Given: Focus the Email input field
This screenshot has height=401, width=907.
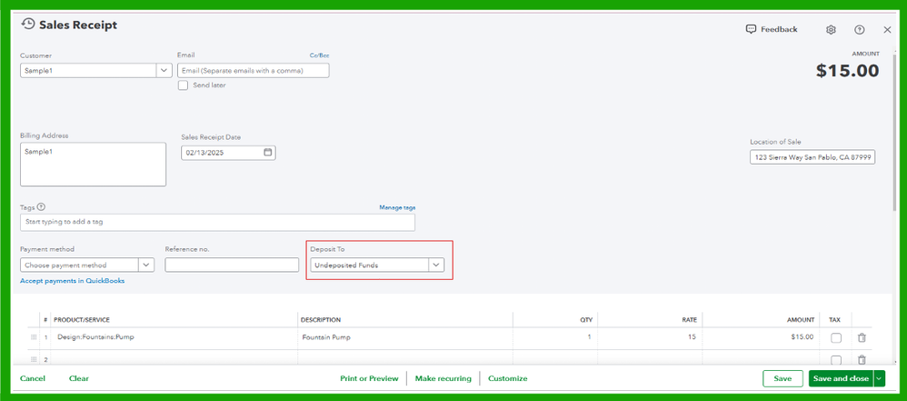Looking at the screenshot, I should pos(254,71).
